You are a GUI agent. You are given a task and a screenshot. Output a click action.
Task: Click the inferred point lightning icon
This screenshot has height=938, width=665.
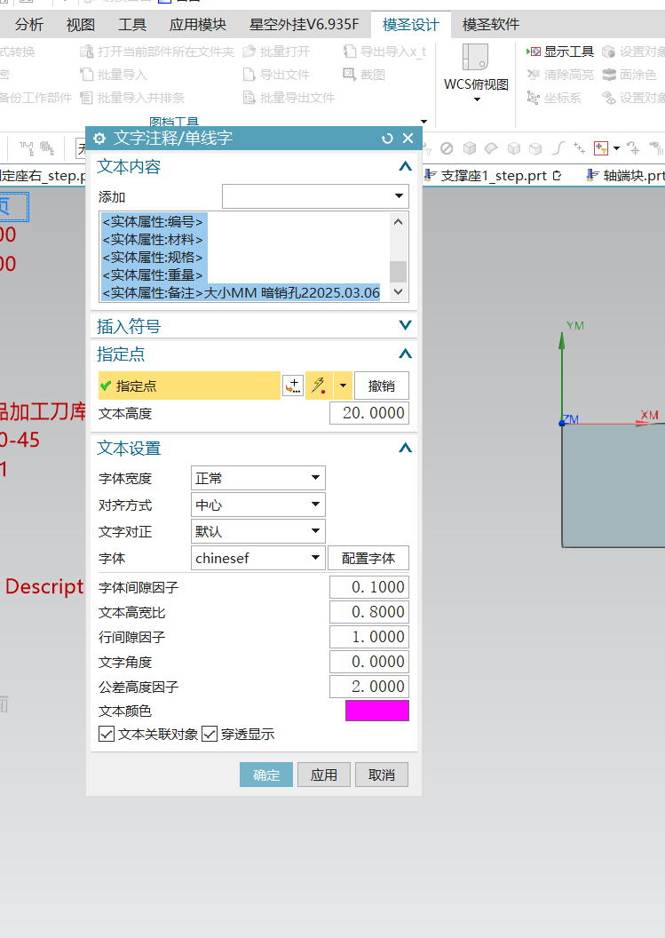[x=319, y=386]
